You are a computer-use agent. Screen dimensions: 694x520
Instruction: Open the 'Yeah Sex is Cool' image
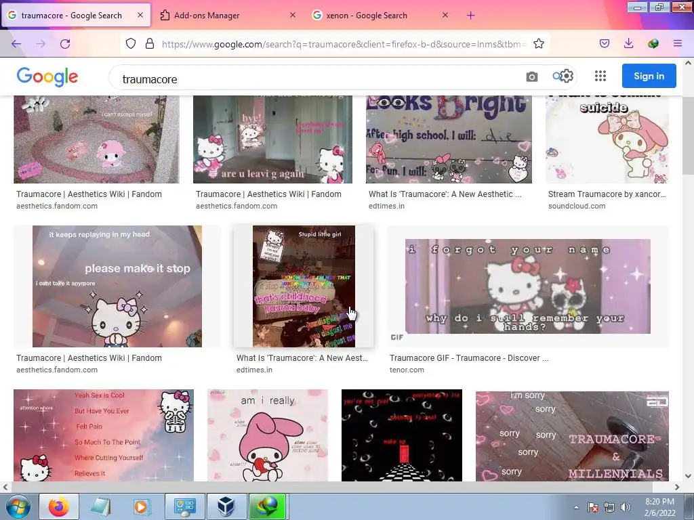104,435
